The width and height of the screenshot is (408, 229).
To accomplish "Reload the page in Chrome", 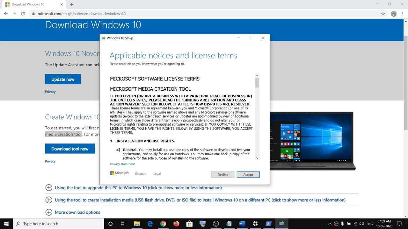I will (23, 14).
